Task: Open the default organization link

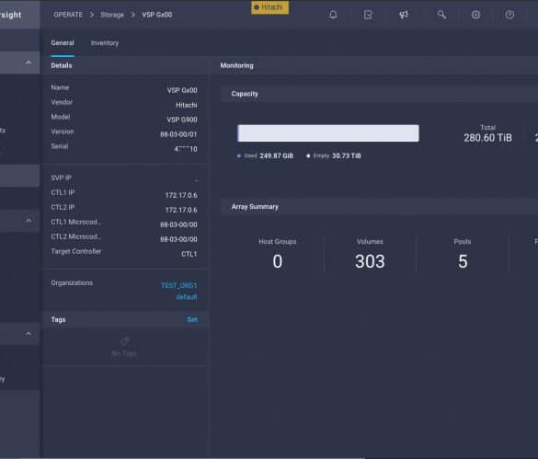Action: point(187,297)
